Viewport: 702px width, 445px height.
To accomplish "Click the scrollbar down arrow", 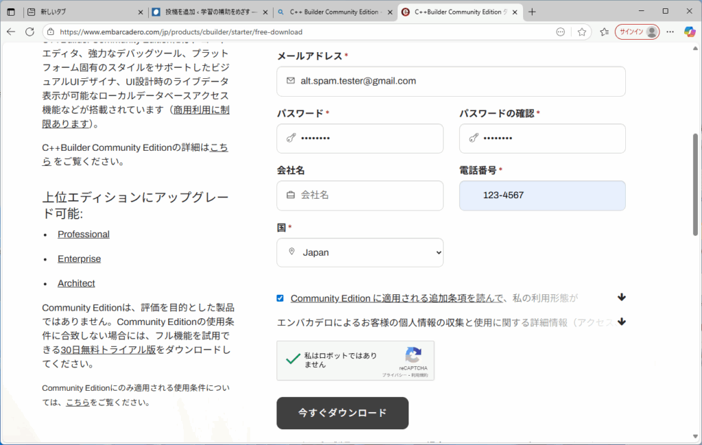I will point(695,437).
